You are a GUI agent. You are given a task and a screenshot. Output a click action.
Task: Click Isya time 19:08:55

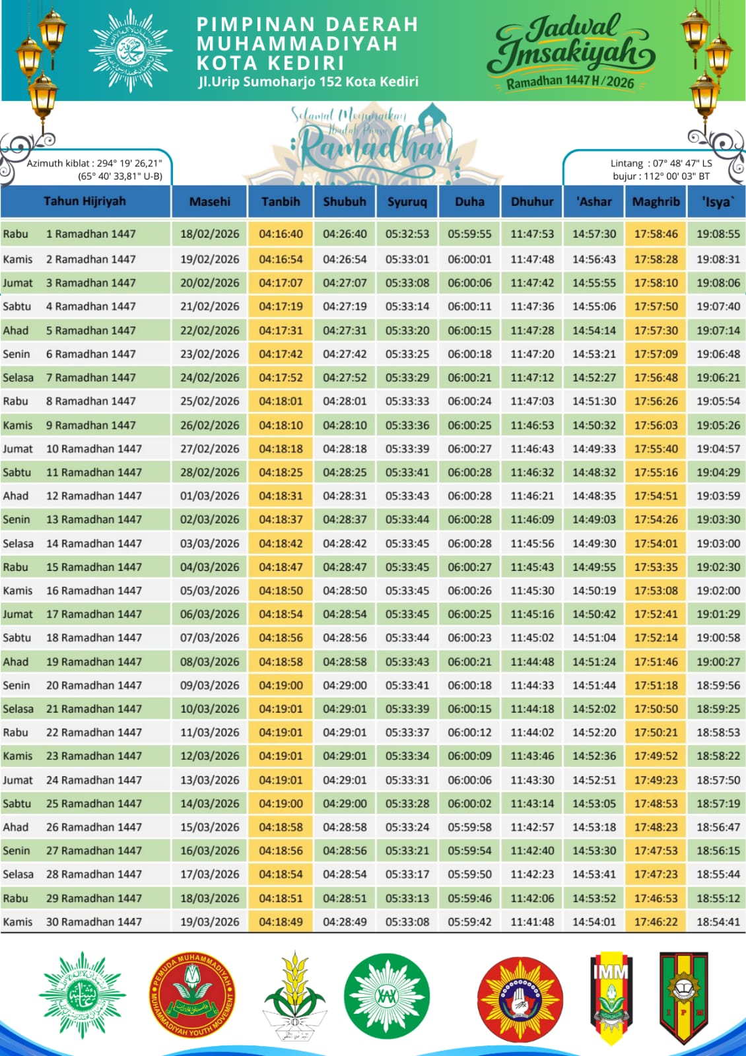(x=718, y=234)
